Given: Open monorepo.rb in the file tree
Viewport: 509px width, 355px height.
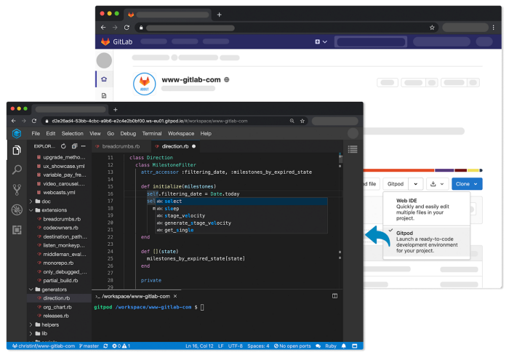Looking at the screenshot, I should pos(58,263).
